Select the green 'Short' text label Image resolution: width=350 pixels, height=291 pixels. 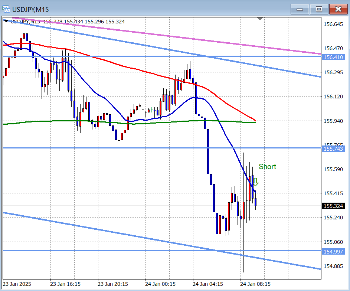tap(267, 167)
